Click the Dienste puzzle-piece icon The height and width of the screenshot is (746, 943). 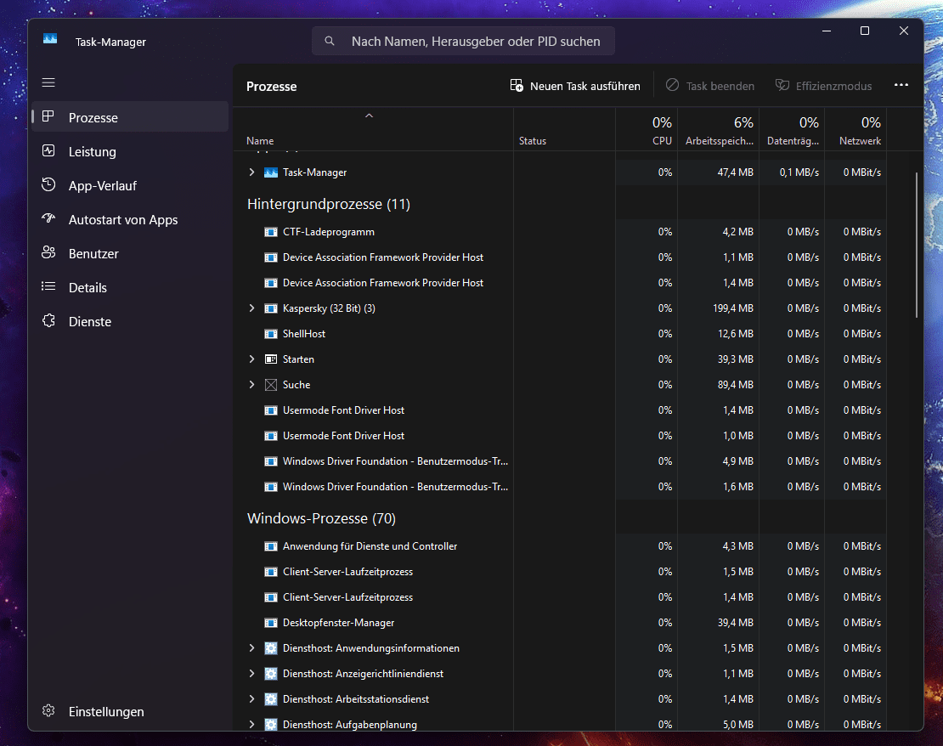click(x=48, y=320)
